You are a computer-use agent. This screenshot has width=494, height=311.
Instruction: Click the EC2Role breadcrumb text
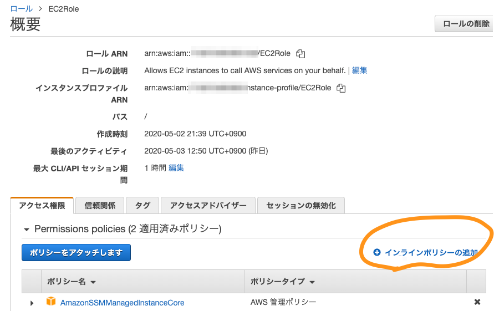point(64,9)
